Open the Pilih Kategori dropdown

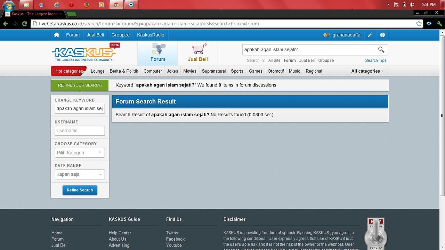pyautogui.click(x=80, y=152)
